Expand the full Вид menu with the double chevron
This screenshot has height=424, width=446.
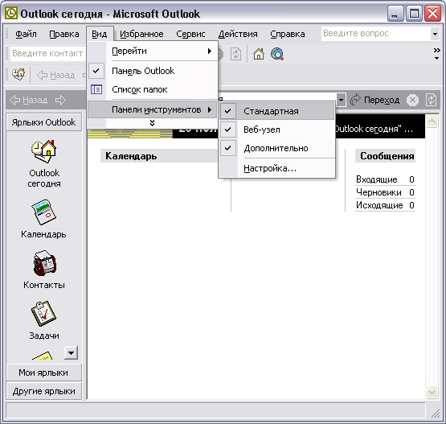152,123
